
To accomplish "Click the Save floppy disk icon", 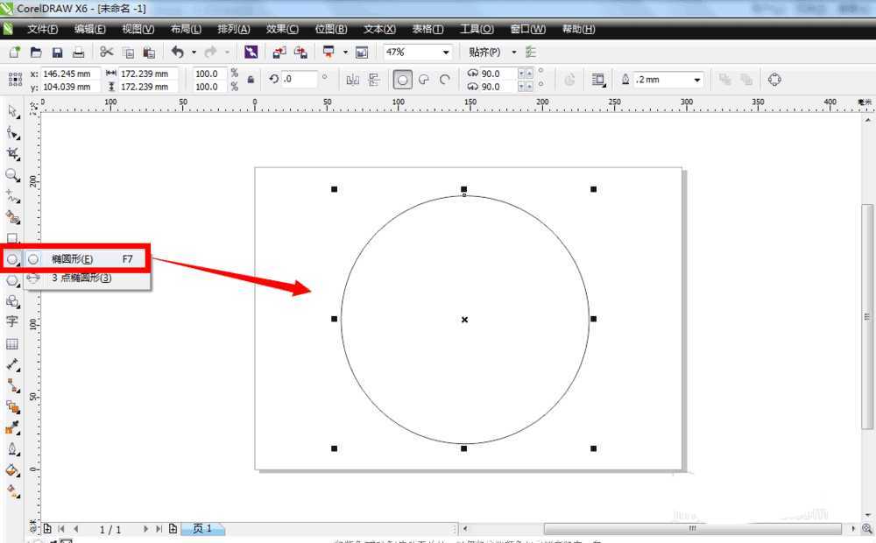I will pos(57,53).
